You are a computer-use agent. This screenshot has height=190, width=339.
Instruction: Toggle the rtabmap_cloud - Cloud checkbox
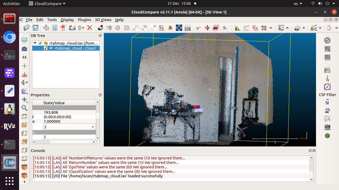click(46, 48)
